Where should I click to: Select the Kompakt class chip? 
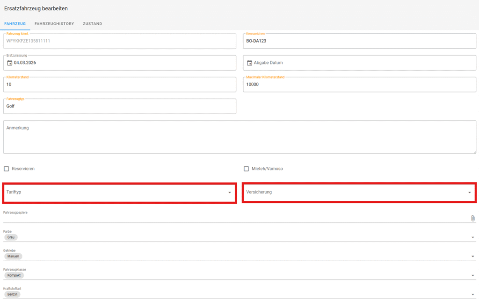tap(14, 276)
